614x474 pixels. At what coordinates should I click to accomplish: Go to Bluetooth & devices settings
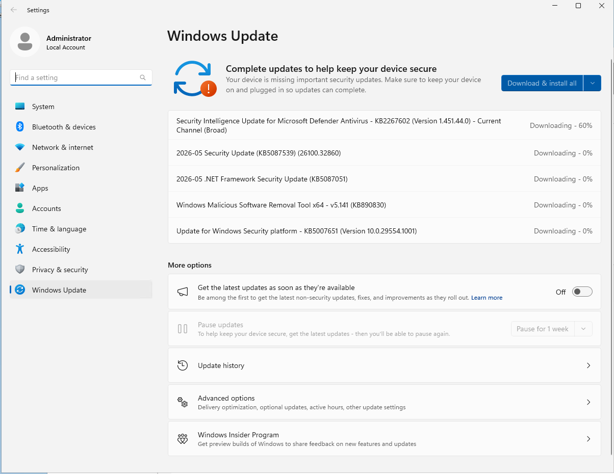click(x=81, y=127)
